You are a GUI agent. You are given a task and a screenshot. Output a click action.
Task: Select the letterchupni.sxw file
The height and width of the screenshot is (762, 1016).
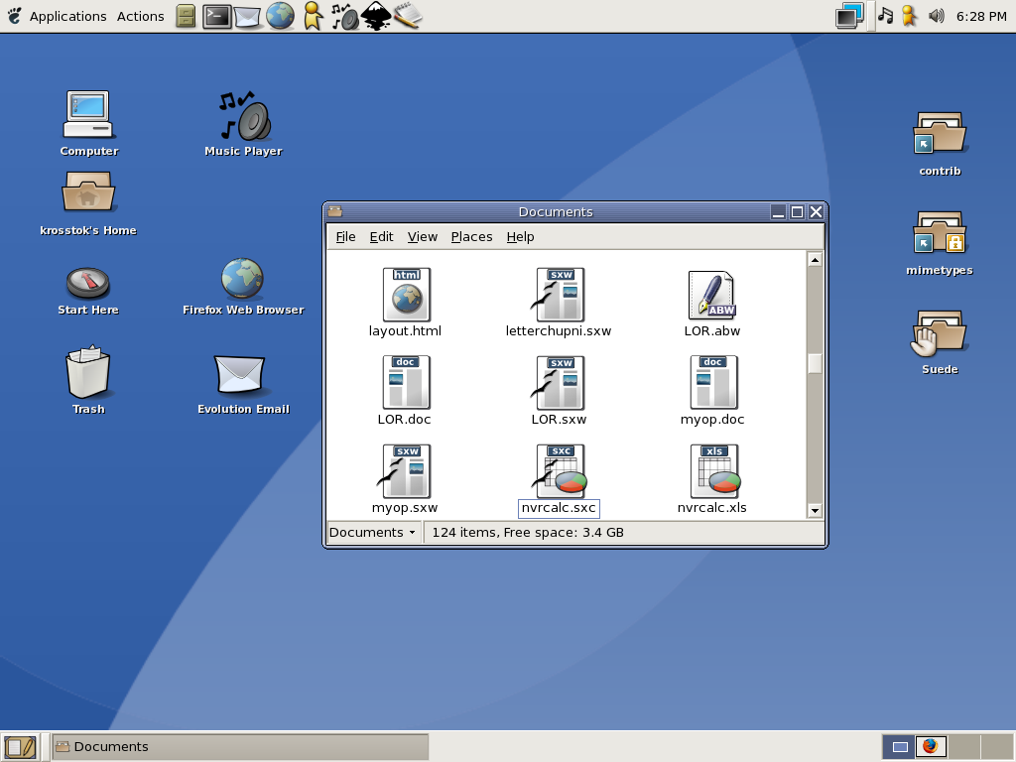(559, 303)
